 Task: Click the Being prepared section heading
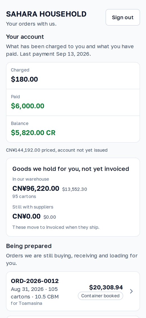click(x=29, y=246)
